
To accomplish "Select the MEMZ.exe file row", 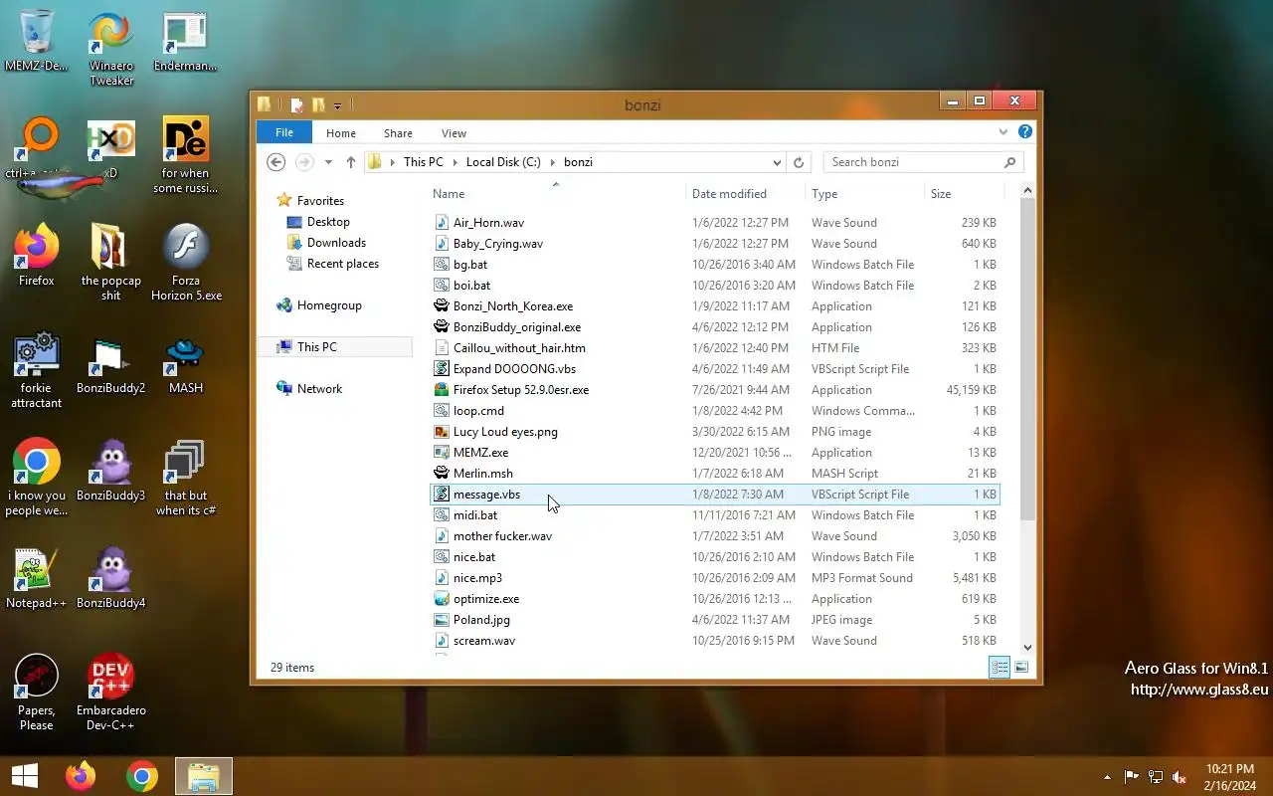I will tap(714, 453).
